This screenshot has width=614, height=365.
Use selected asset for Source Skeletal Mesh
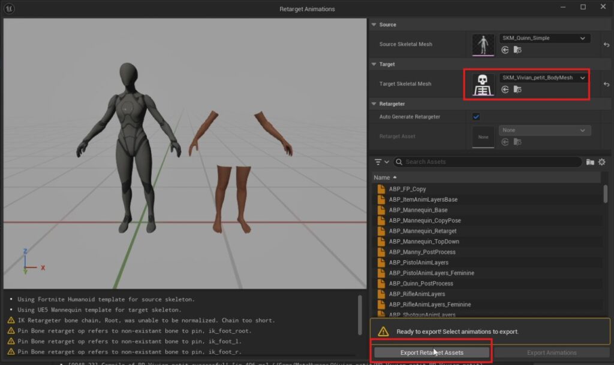(505, 50)
